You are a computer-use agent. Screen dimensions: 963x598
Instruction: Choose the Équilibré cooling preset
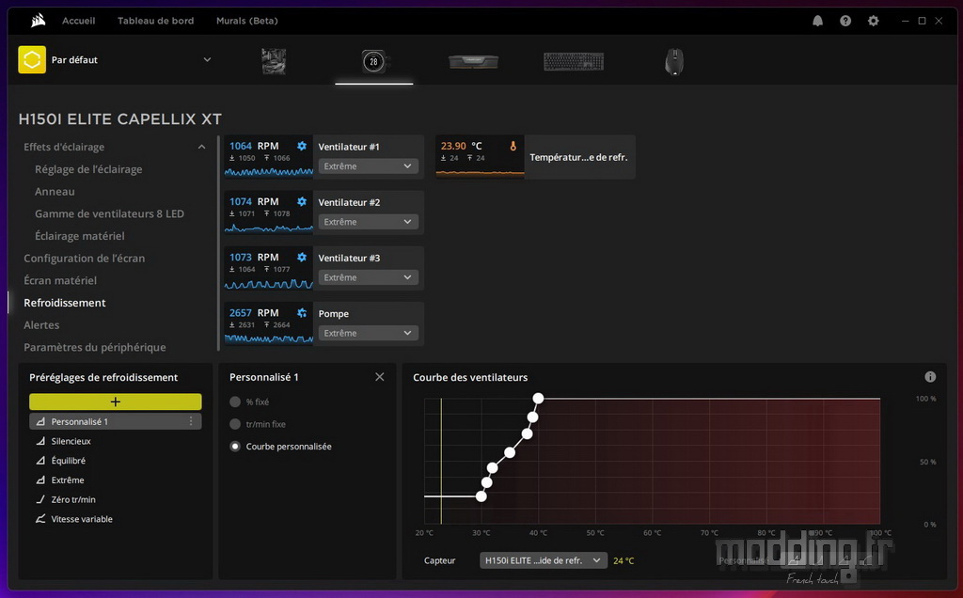68,461
